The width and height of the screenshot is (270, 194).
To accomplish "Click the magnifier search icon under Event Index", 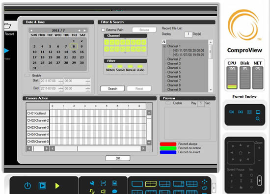I will click(258, 118).
